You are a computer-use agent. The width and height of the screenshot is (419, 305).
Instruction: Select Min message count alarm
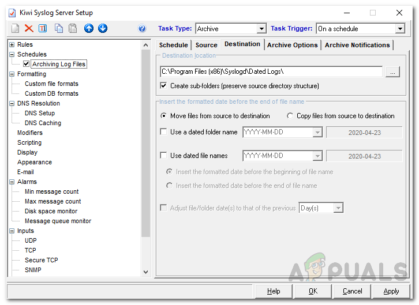51,191
